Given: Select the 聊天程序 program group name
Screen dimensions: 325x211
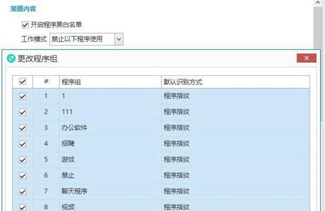Looking at the screenshot, I should tap(74, 192).
